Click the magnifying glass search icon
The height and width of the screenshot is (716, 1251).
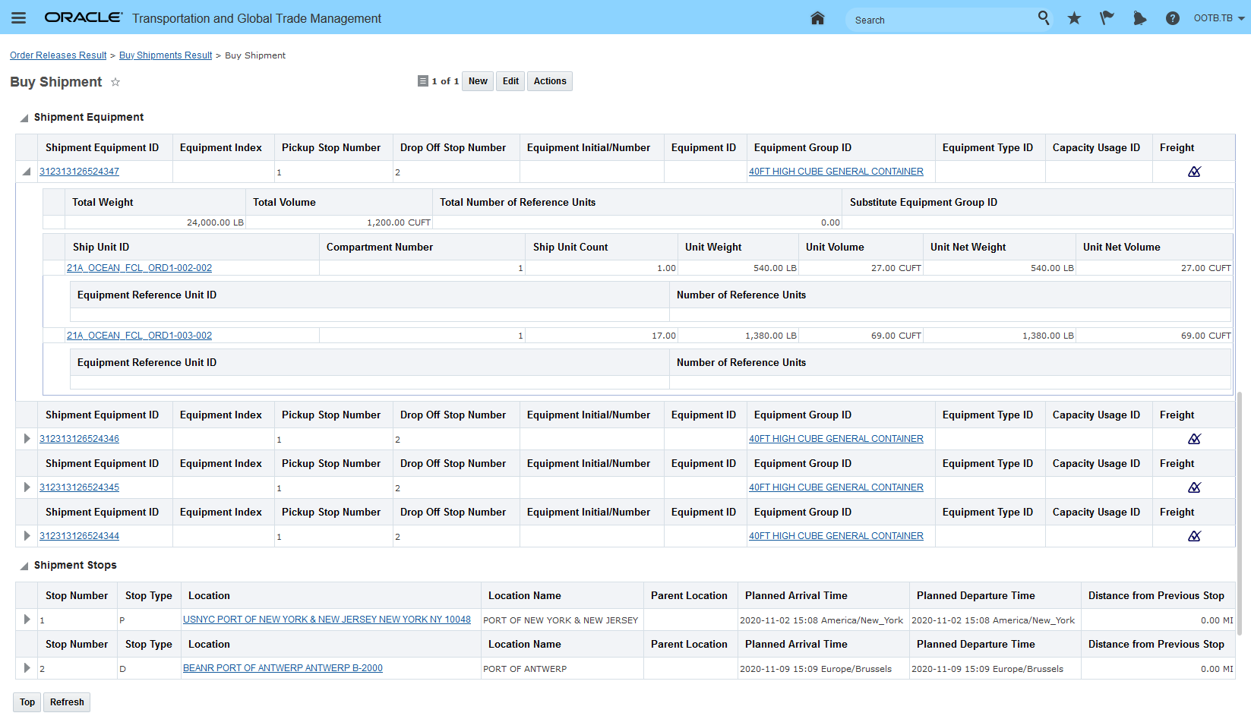(1044, 17)
